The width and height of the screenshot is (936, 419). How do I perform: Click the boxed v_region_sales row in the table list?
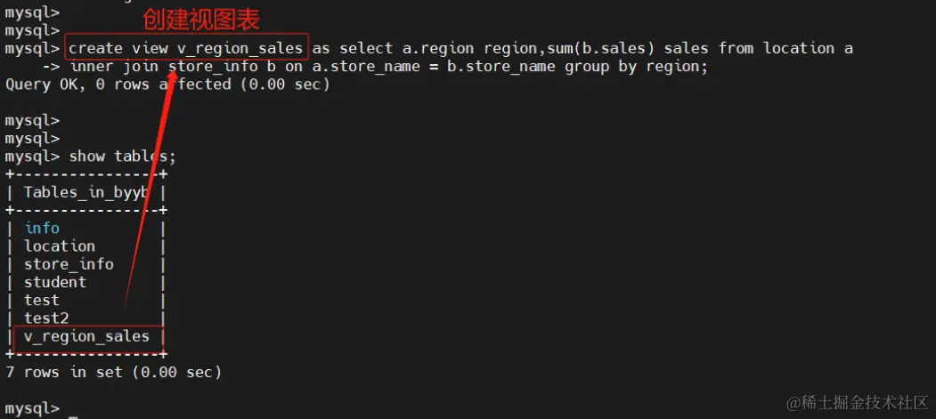click(x=86, y=336)
